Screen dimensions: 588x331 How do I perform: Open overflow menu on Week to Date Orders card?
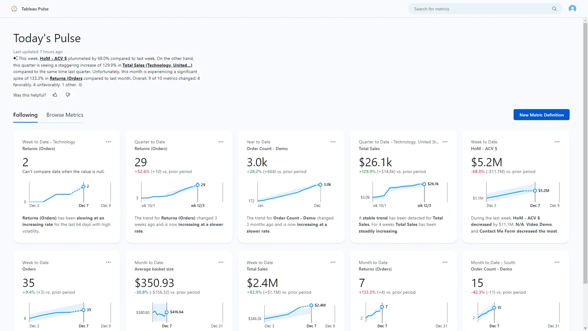click(109, 262)
